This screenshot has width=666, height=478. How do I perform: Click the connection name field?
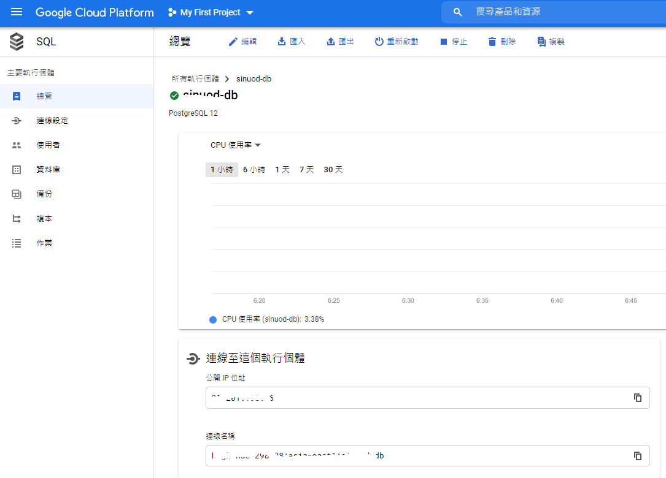pyautogui.click(x=428, y=456)
